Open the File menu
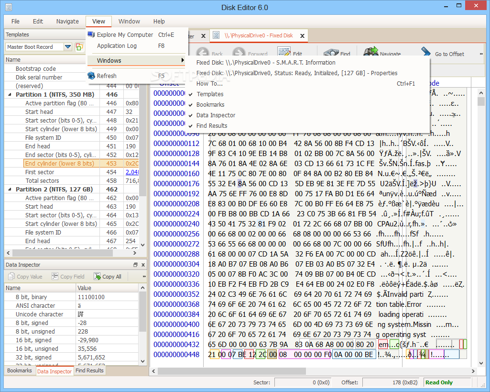 click(15, 21)
